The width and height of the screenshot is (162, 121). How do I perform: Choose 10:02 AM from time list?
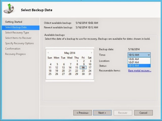coord(133,59)
